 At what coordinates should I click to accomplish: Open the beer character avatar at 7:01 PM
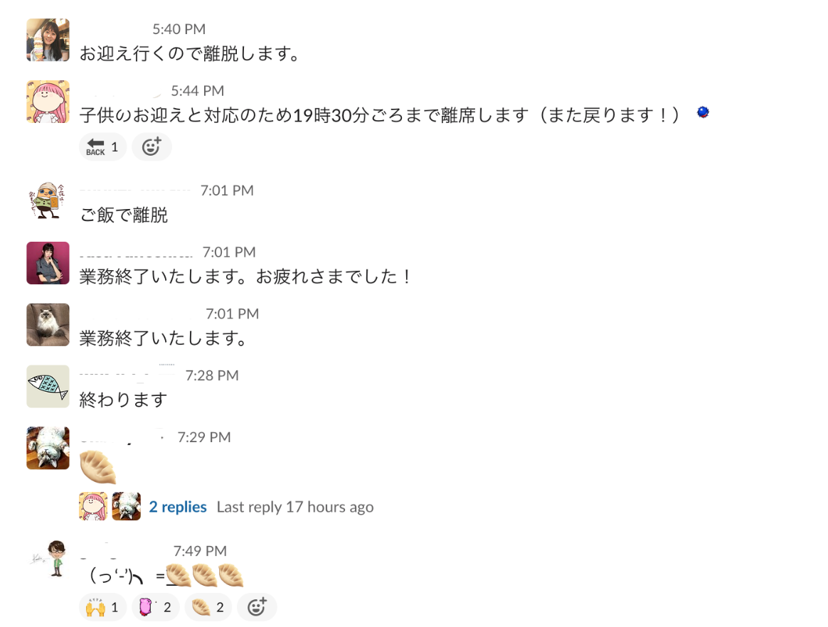(48, 202)
